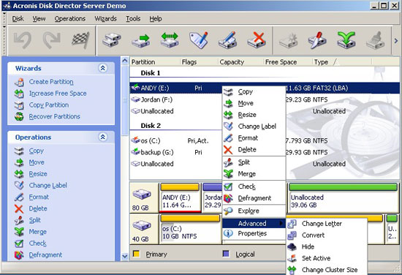
Task: Click Split in the Operations panel
Action: (x=35, y=220)
